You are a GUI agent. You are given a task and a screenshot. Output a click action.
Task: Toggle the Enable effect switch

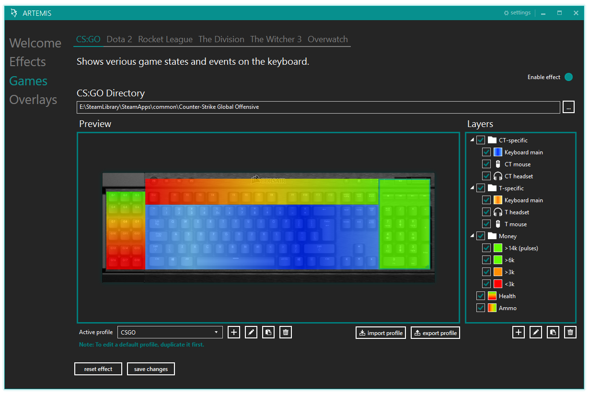tap(568, 77)
